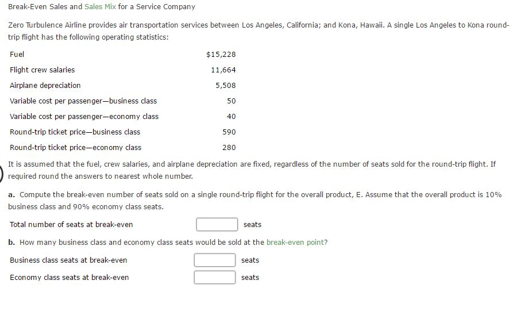Click the total seats at break-even field
514x315 pixels.
[x=217, y=224]
